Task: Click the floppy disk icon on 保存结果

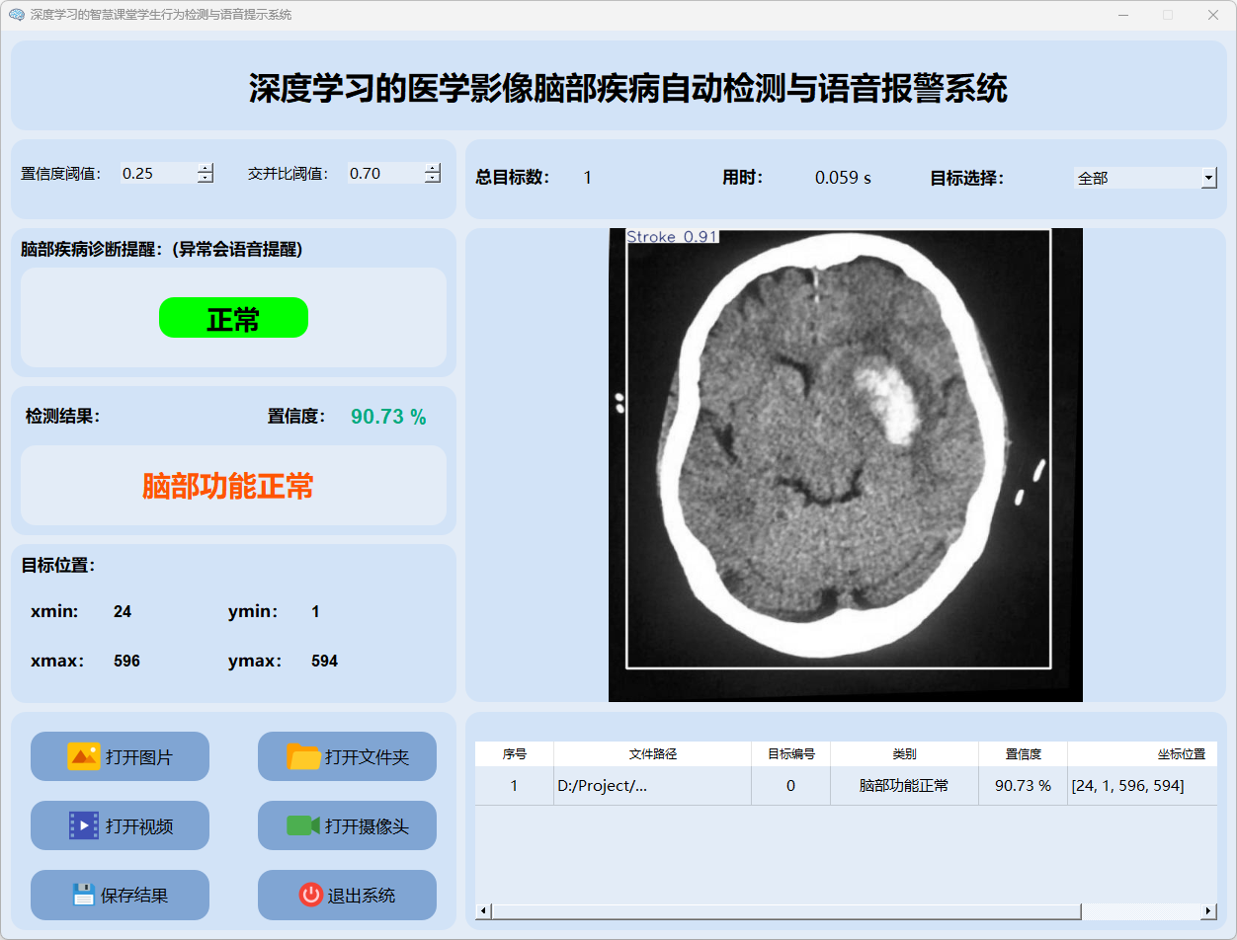Action: (x=83, y=895)
